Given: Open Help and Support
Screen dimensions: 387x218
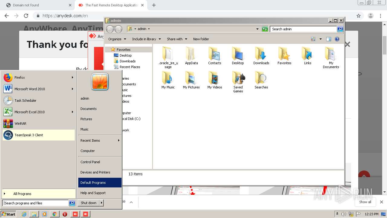Looking at the screenshot, I should tap(100, 193).
